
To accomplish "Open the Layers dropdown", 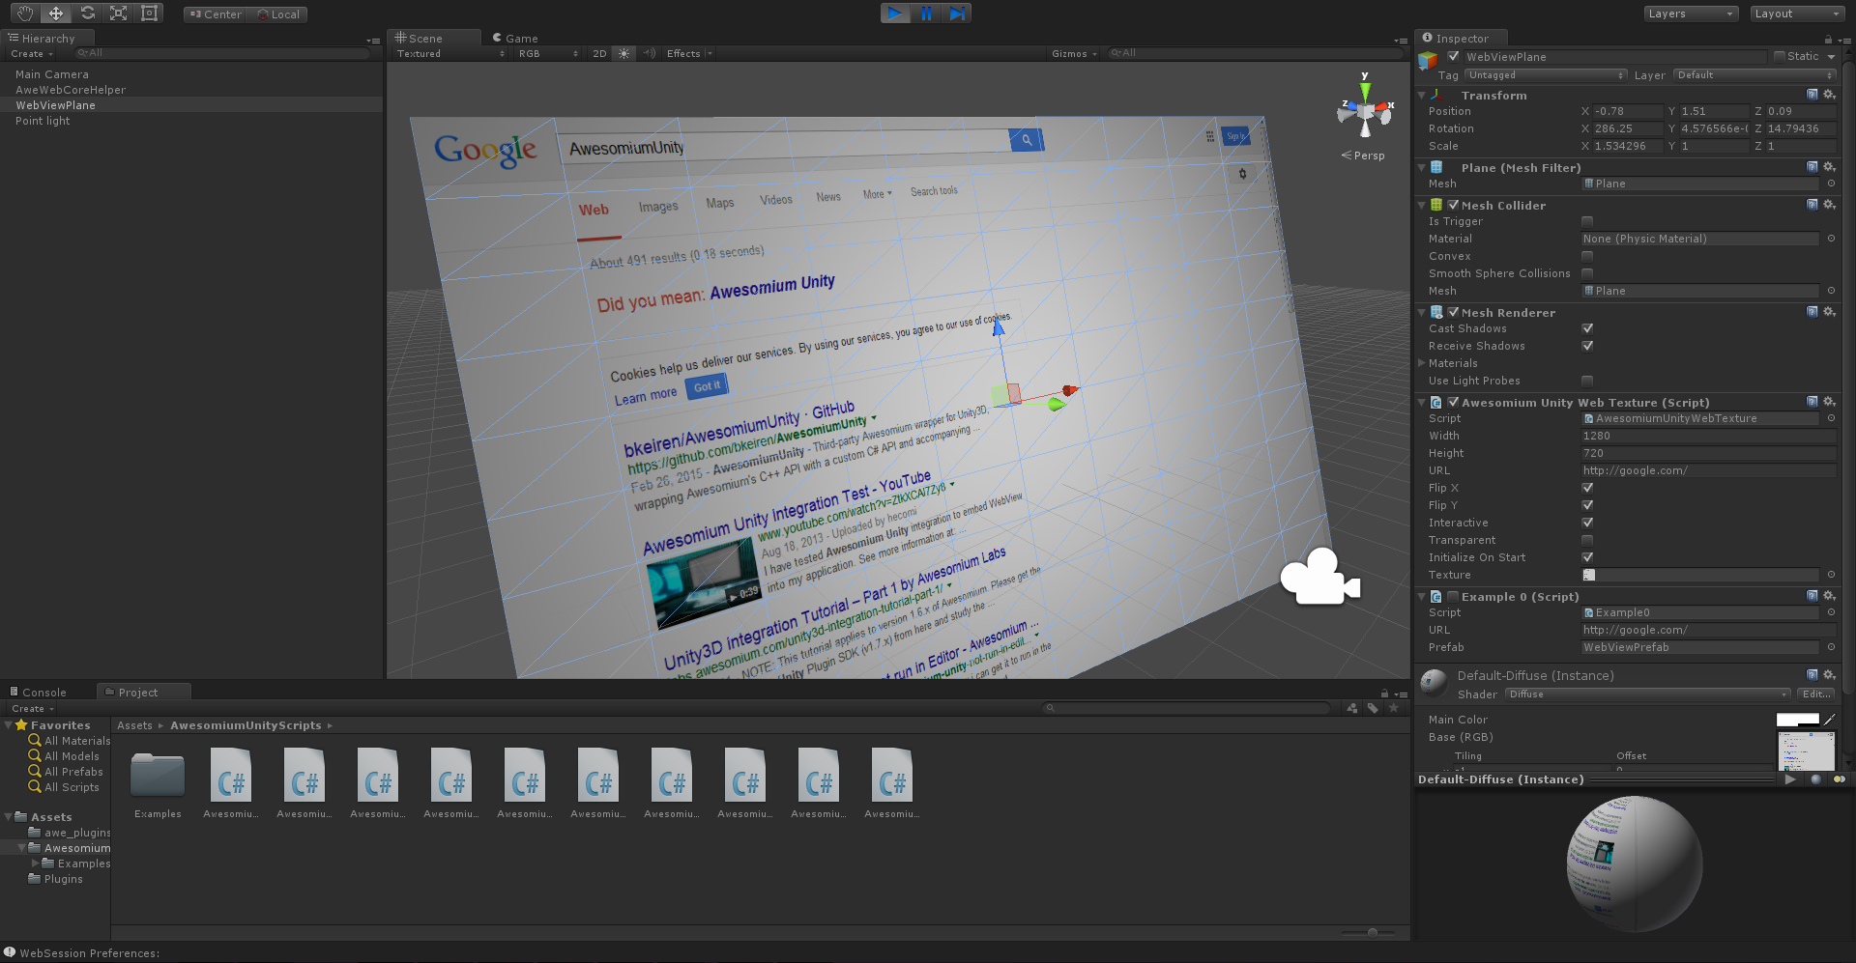I will point(1691,14).
